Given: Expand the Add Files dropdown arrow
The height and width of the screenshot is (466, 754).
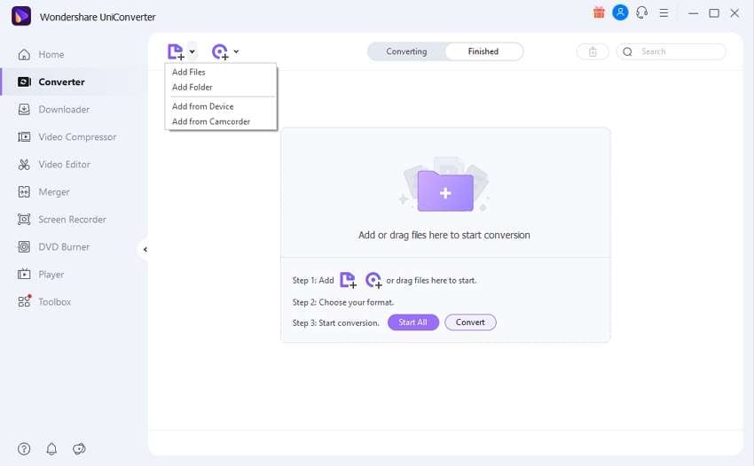Looking at the screenshot, I should (x=192, y=51).
